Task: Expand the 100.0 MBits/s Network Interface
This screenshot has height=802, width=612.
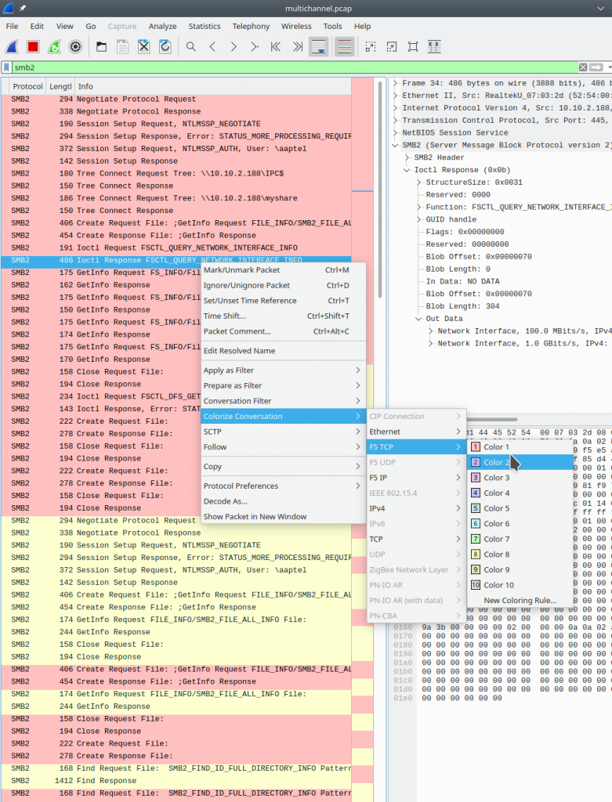Action: 431,331
